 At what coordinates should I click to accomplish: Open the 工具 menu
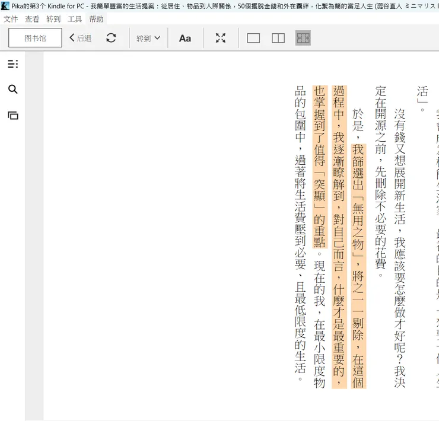75,19
